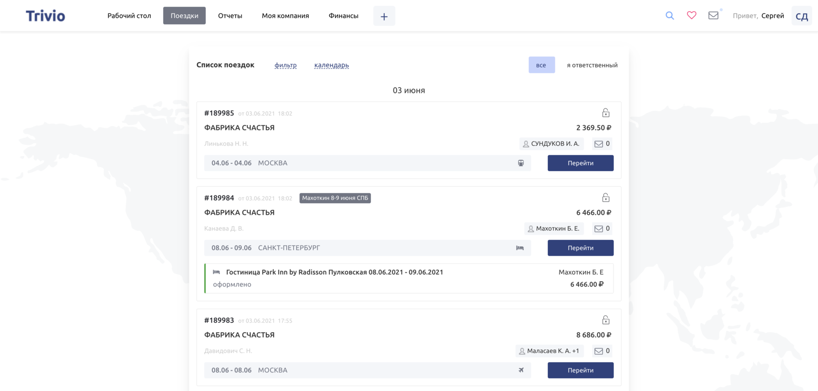818x391 pixels.
Task: Click the user name Сергей
Action: (x=773, y=16)
